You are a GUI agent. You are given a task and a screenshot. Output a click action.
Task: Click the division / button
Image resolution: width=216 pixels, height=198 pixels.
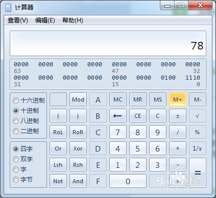point(178,132)
